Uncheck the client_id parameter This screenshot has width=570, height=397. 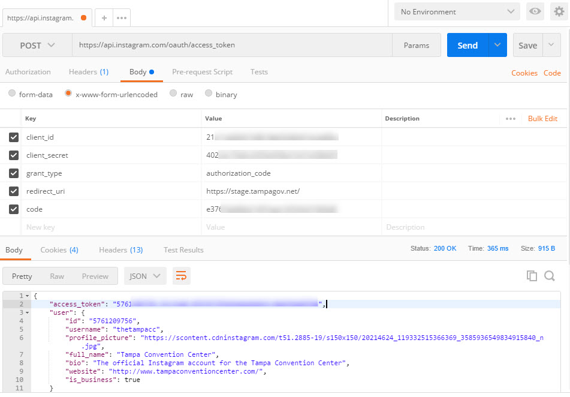14,137
